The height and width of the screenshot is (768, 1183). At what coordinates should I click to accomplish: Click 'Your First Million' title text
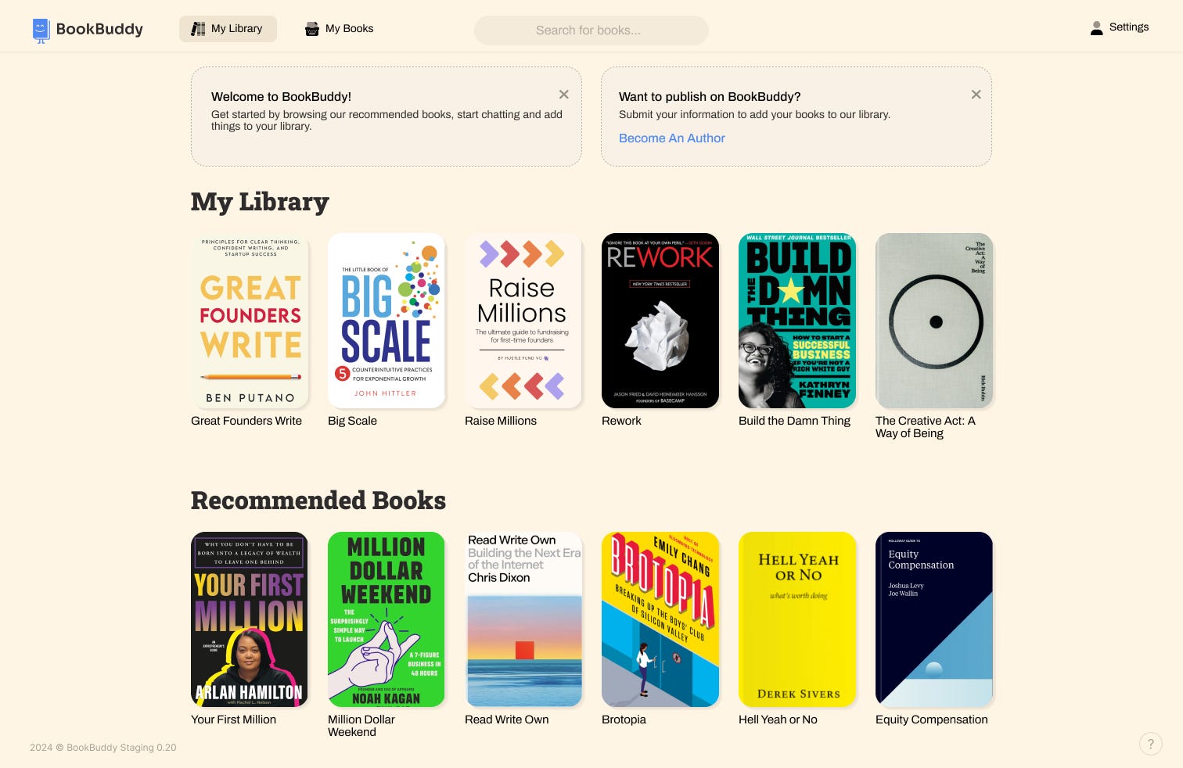pos(233,720)
